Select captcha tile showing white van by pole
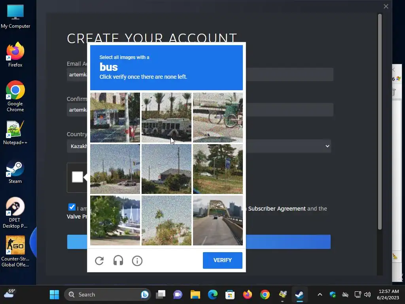Image resolution: width=405 pixels, height=304 pixels. tap(115, 117)
